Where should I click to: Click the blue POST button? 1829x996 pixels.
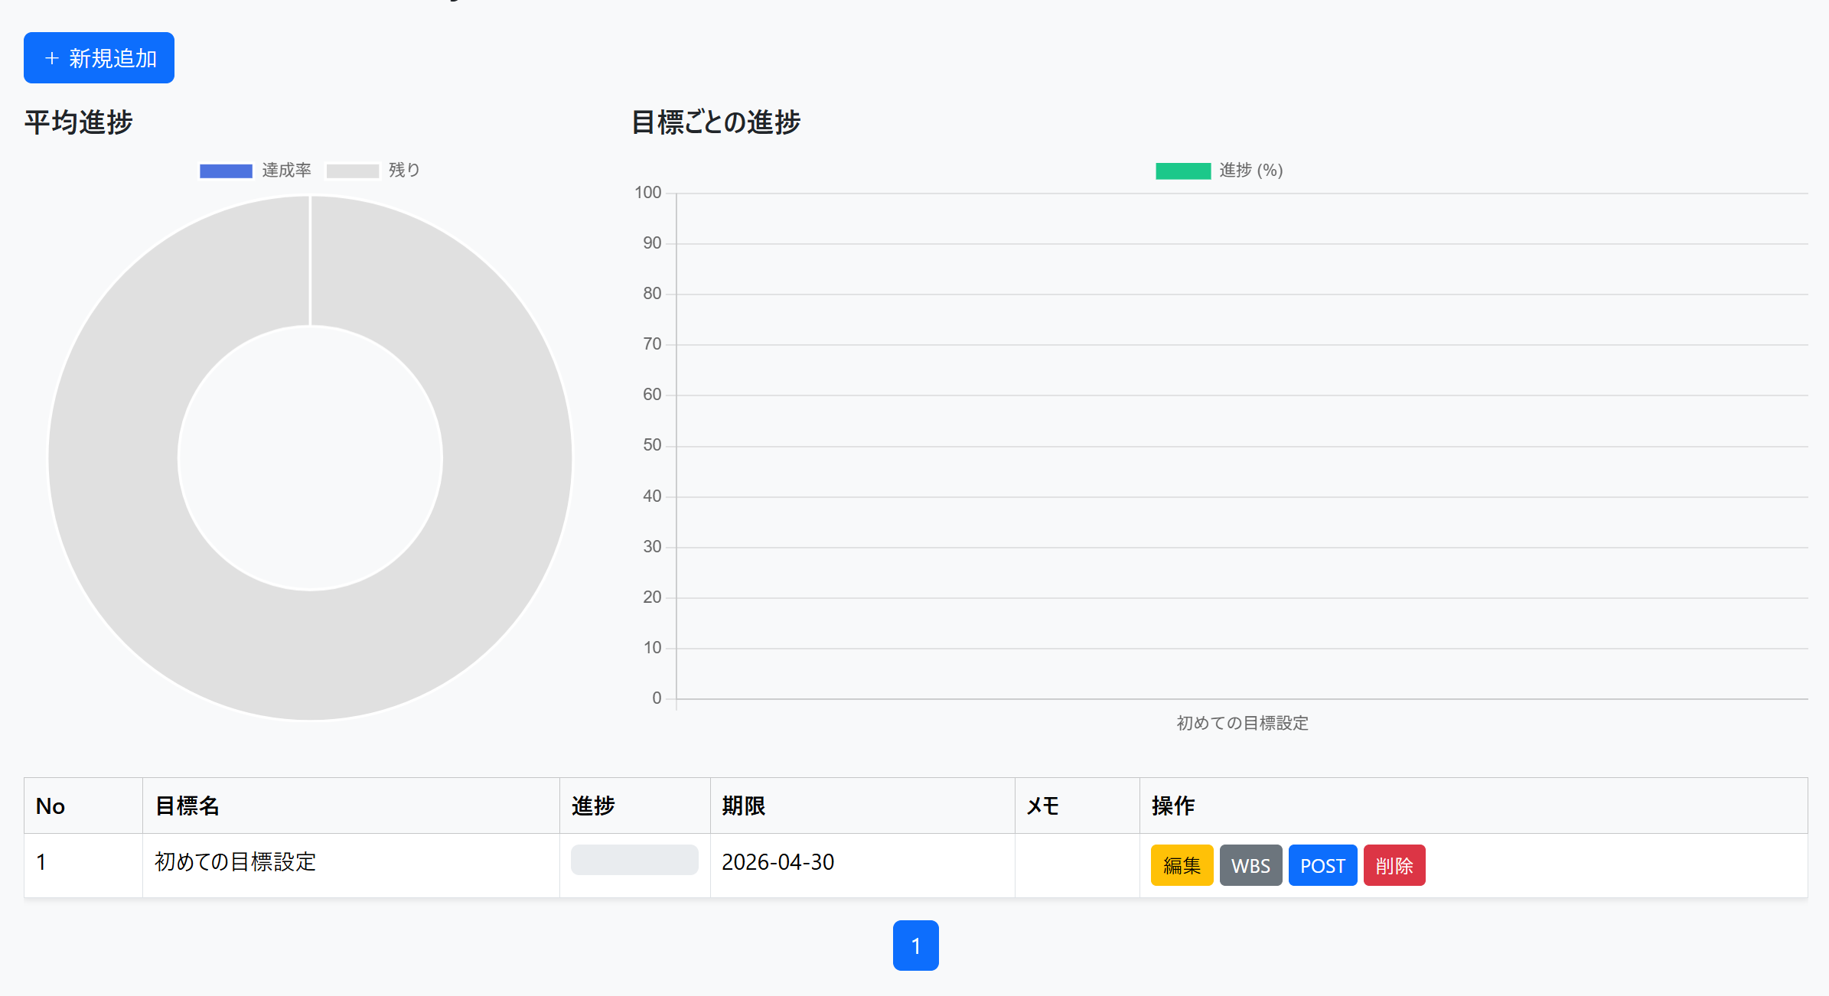click(x=1322, y=864)
